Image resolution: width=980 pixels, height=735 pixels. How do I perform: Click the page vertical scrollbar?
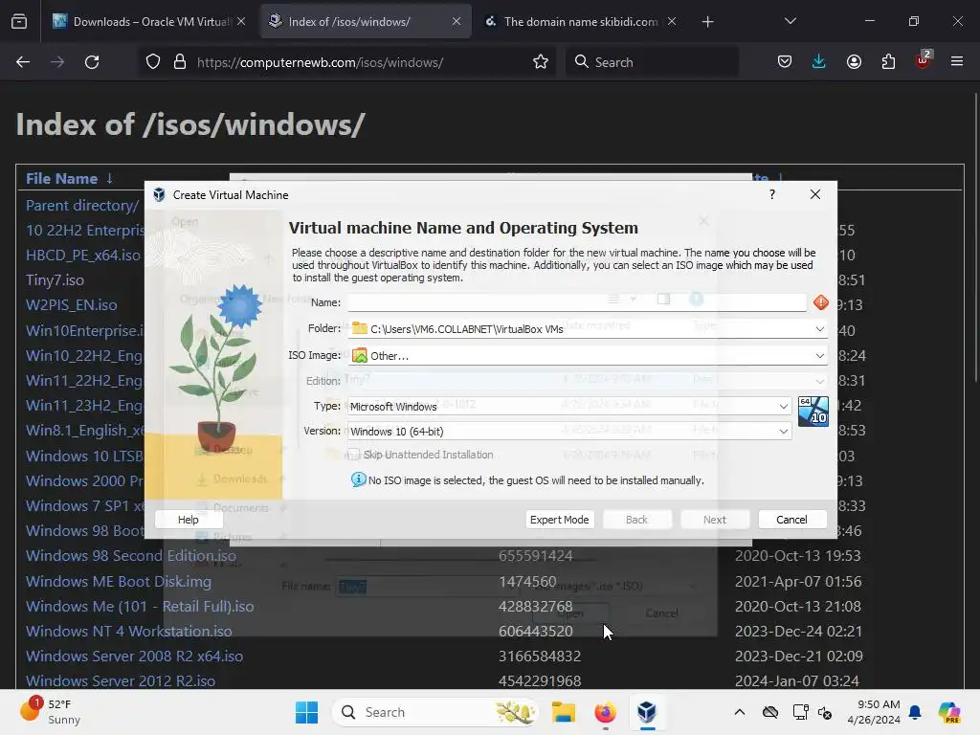click(975, 237)
